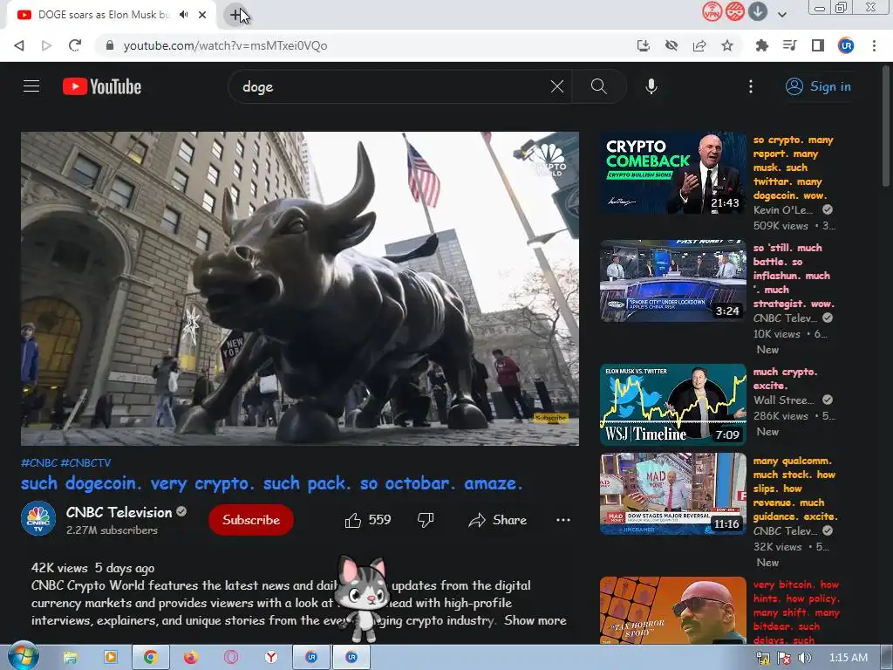This screenshot has width=893, height=670.
Task: Open the WSJ Timeline Elon Musk thumbnail
Action: 672,405
